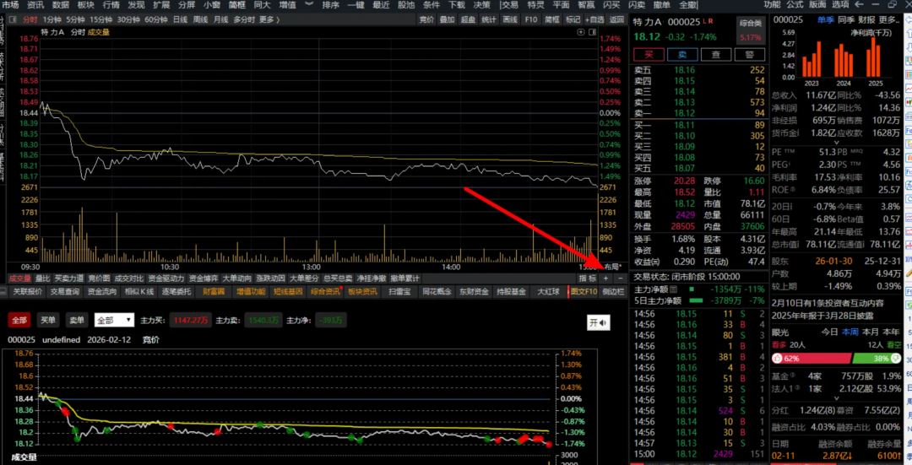Open the 图文F10 info panel

pos(584,292)
